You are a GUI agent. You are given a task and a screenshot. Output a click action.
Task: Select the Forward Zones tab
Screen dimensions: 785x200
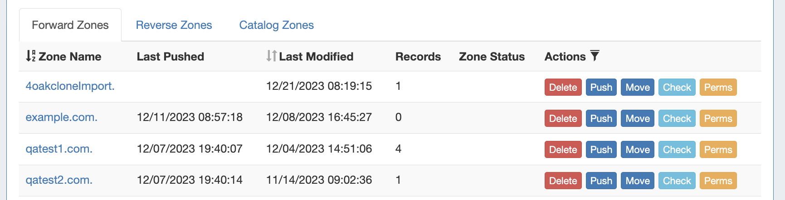70,25
